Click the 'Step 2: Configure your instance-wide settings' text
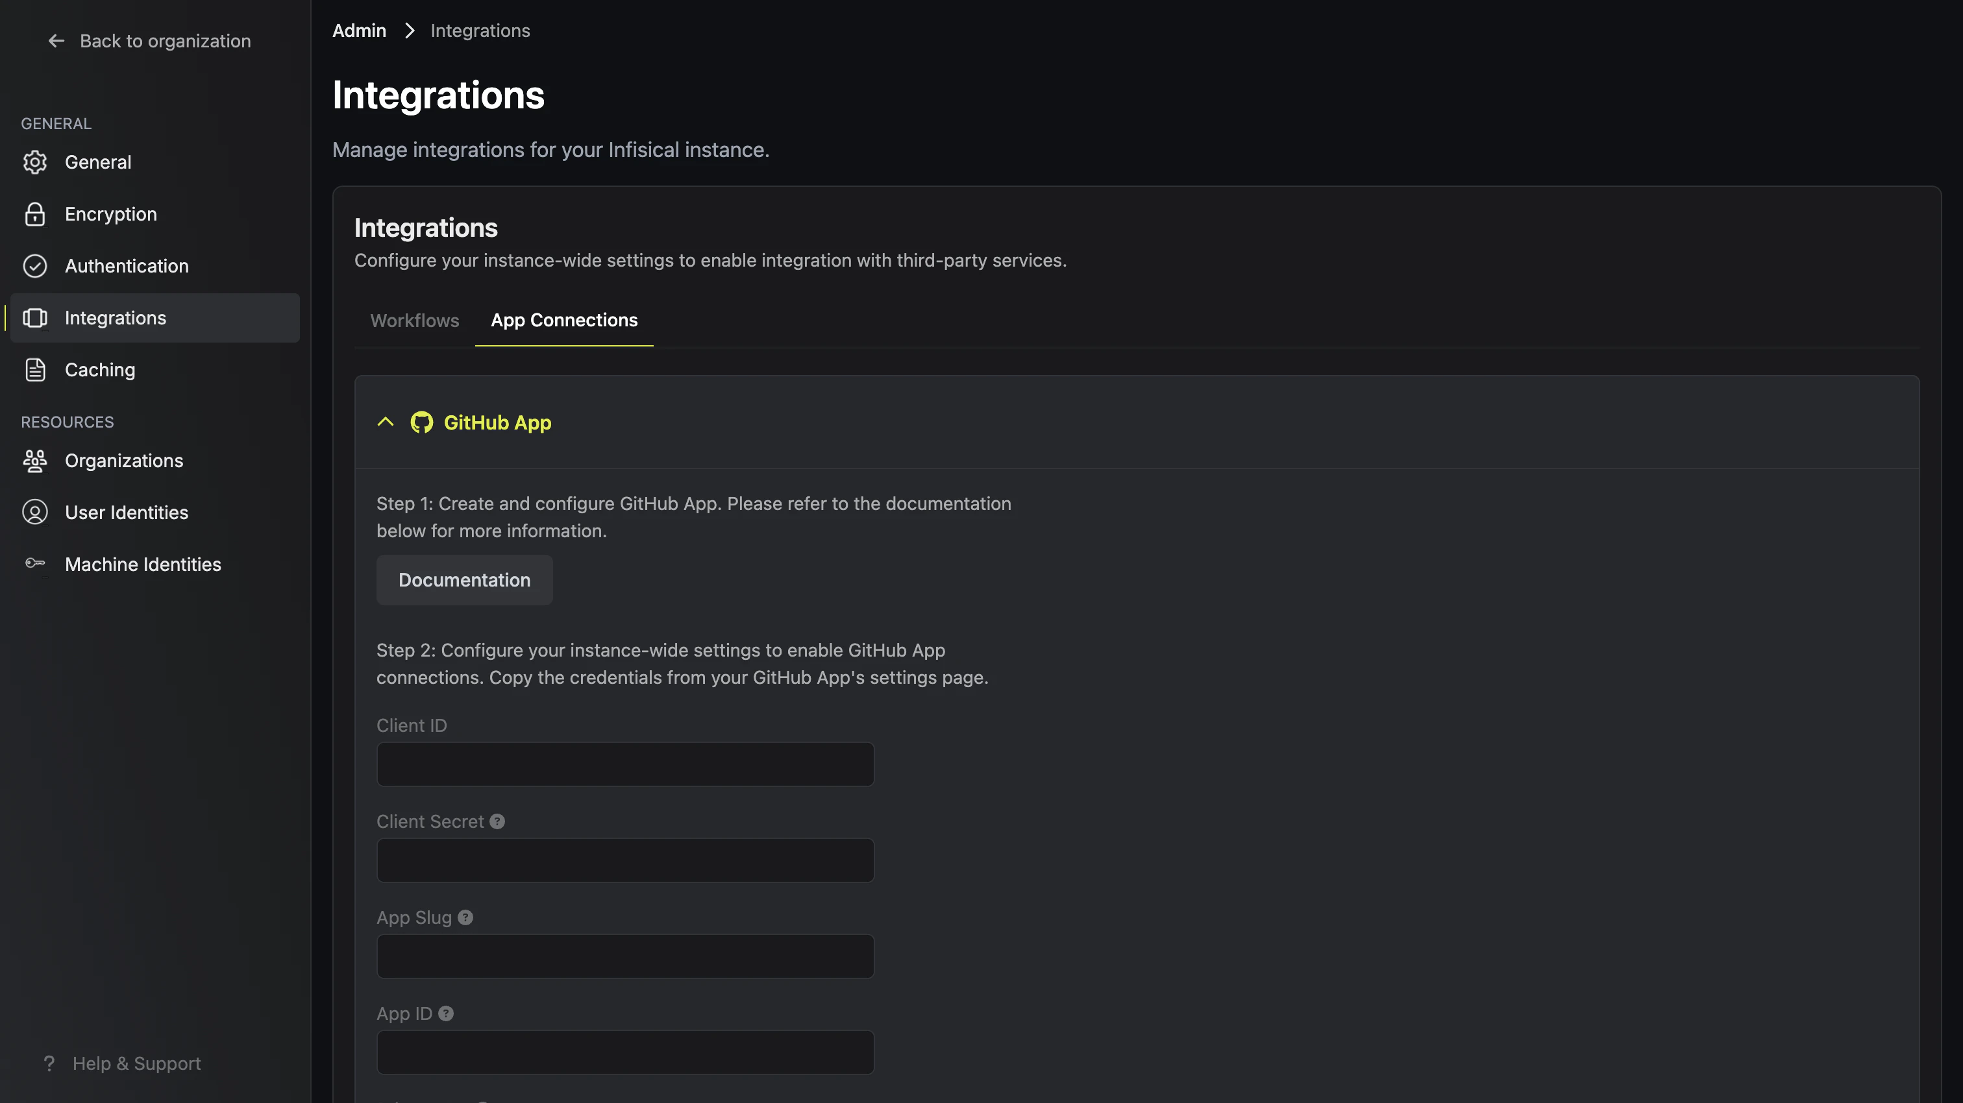1963x1103 pixels. 682,664
